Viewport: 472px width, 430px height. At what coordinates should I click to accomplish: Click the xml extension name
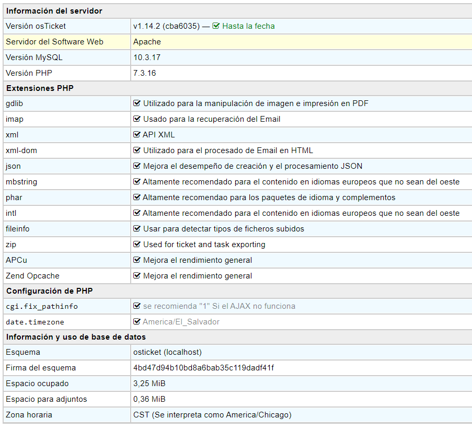(12, 135)
